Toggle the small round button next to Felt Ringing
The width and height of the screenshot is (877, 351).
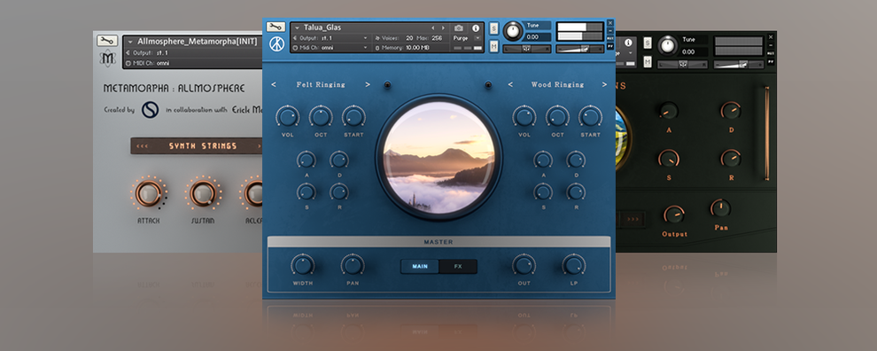click(387, 85)
